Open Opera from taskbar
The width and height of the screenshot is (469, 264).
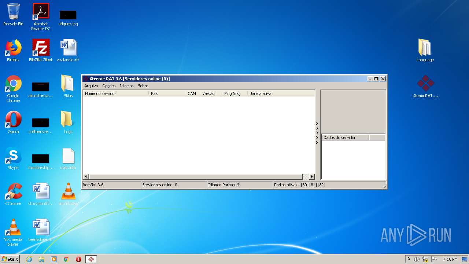[78, 259]
